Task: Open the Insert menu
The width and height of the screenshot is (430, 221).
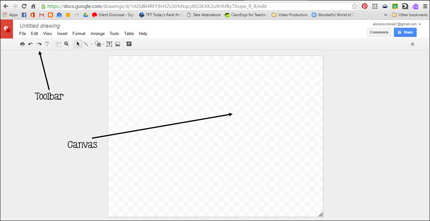Action: coord(62,34)
